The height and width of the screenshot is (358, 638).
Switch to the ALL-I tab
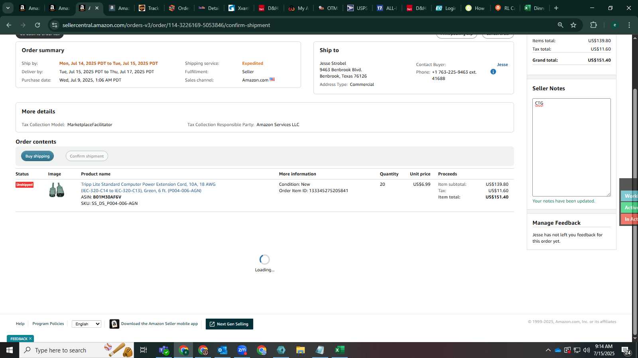(387, 8)
